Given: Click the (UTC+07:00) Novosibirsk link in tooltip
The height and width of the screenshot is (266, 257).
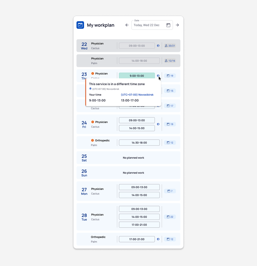Looking at the screenshot, I should tap(137, 95).
